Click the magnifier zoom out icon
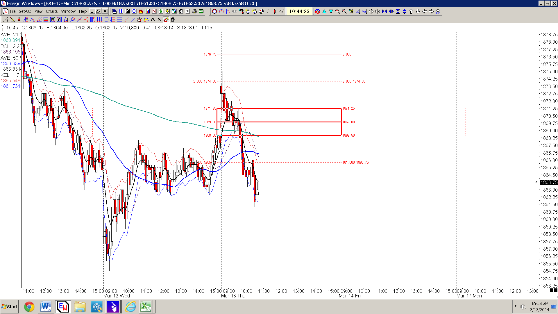The height and width of the screenshot is (314, 558). coord(344,11)
